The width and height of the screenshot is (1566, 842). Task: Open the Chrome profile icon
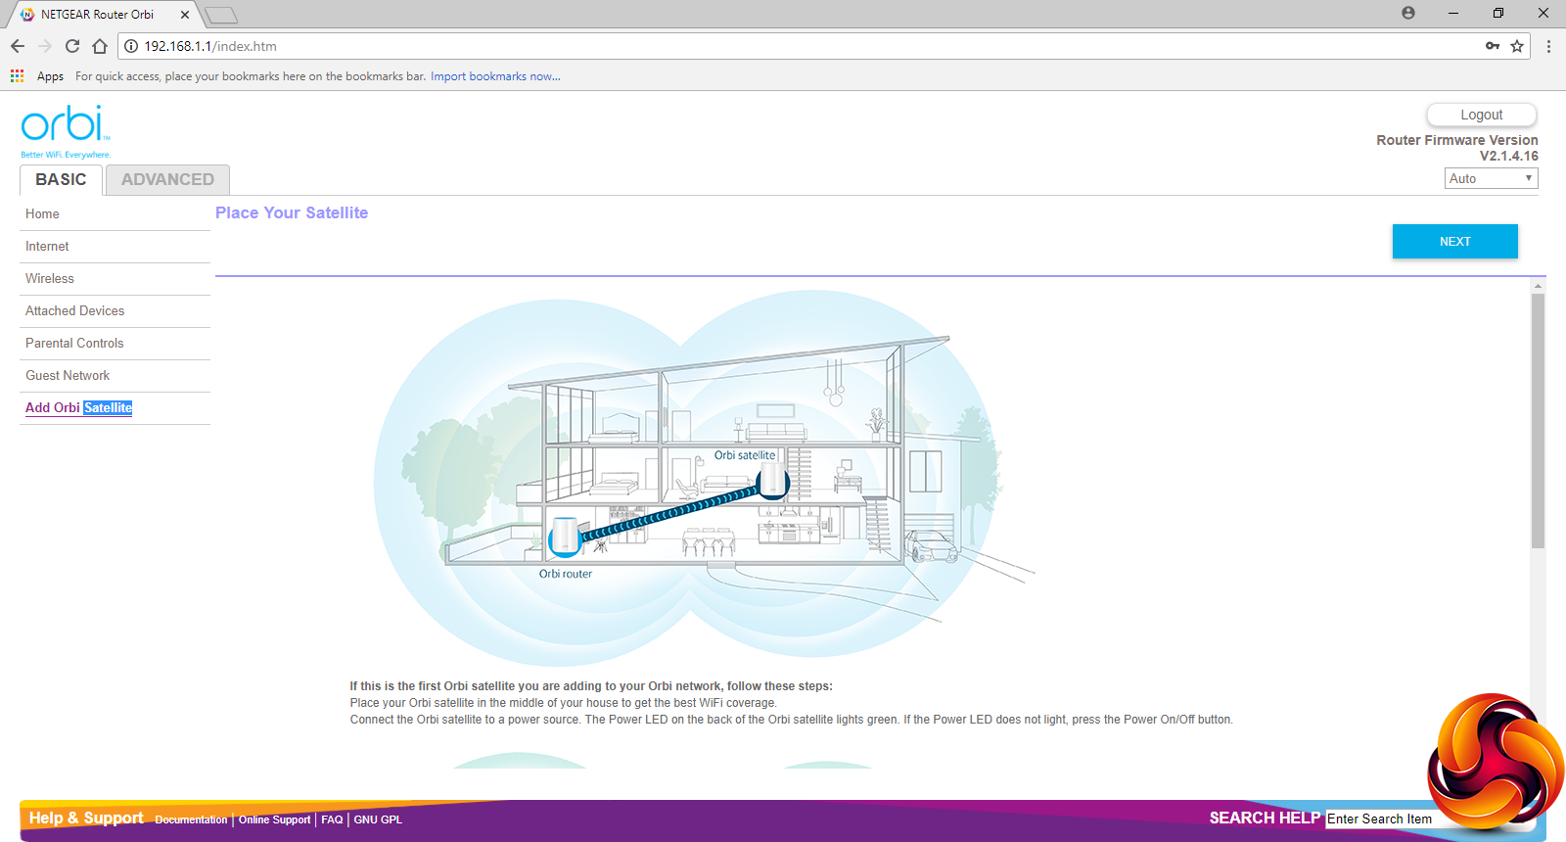tap(1408, 13)
